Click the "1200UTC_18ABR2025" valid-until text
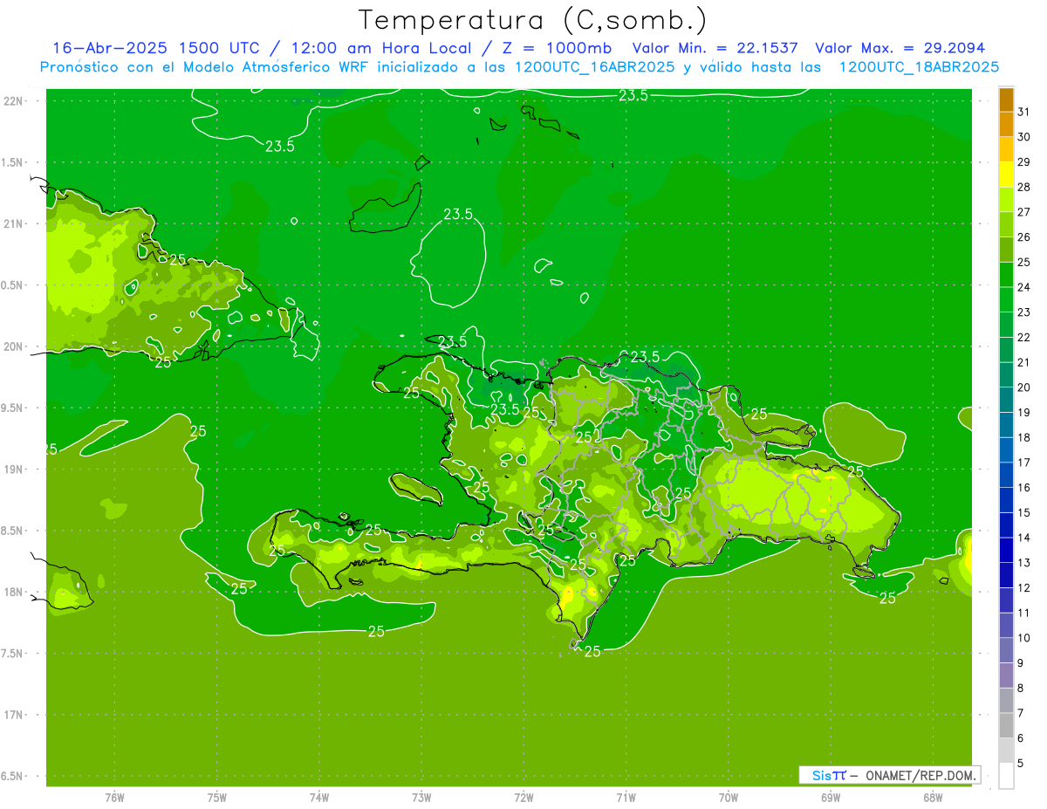This screenshot has height=809, width=1047. (x=919, y=67)
